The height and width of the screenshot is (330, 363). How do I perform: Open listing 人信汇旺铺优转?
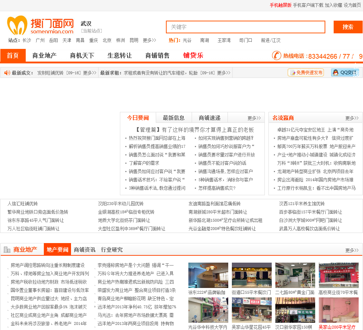tap(22, 204)
